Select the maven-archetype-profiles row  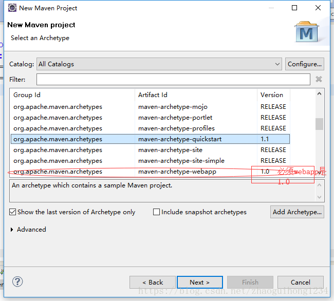click(150, 128)
